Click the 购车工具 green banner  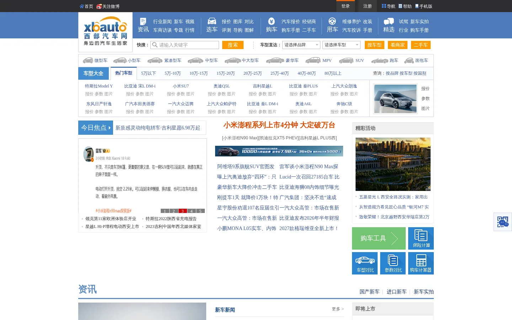[x=379, y=238]
